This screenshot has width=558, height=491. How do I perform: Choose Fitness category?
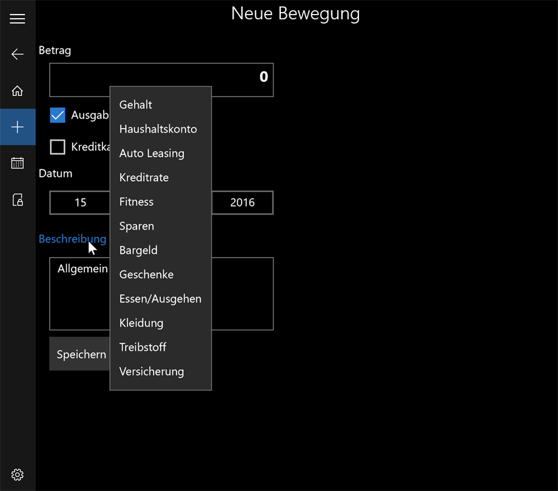(161, 202)
